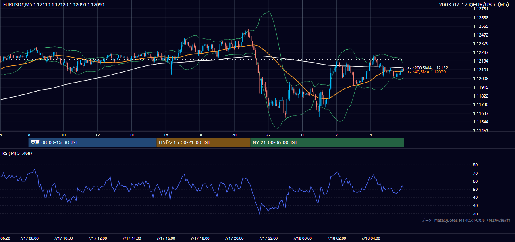Screen dimensions: 515x242
Task: Click the 40 SMA 1.12079 label
Action: point(426,72)
